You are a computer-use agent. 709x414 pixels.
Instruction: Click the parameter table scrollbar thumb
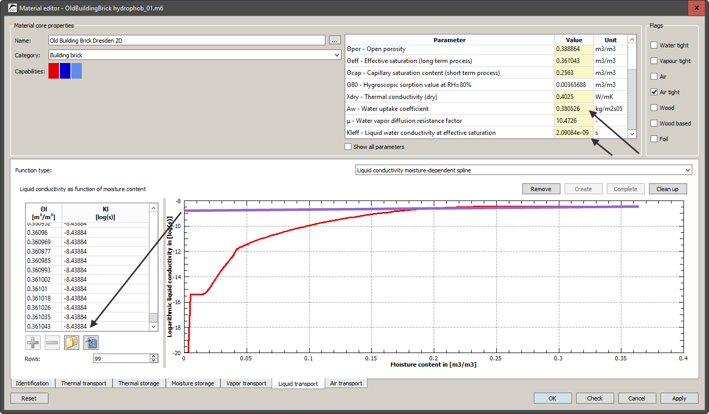632,100
